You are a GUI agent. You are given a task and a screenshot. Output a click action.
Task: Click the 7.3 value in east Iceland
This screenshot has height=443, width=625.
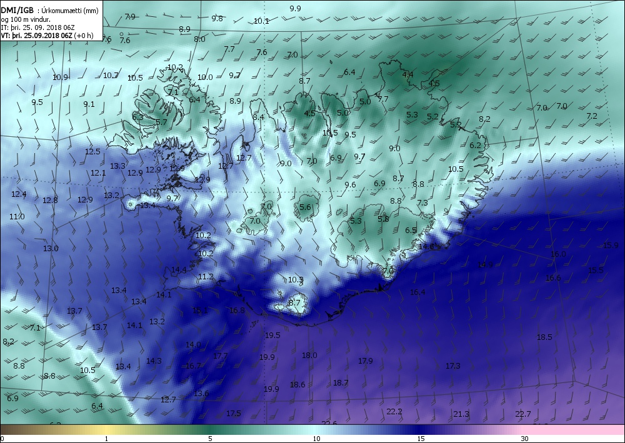click(x=422, y=203)
